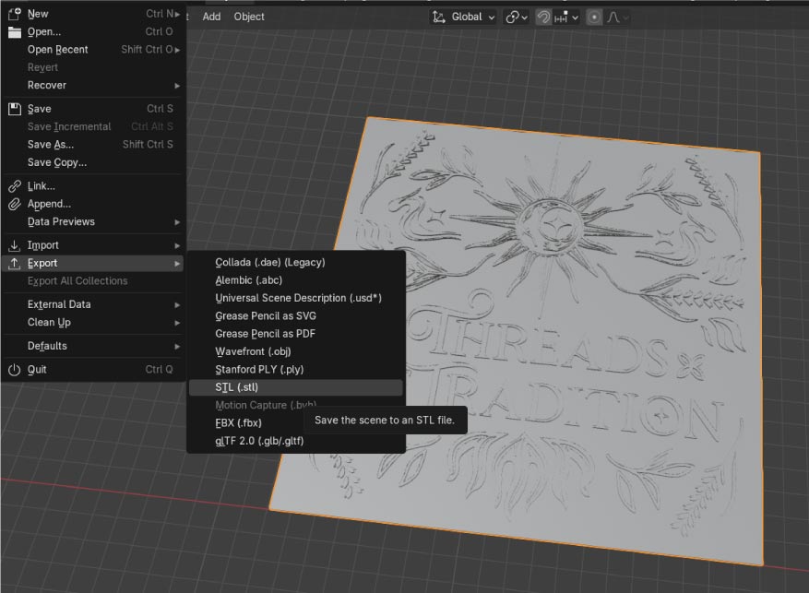Open the Add menu in the header
The width and height of the screenshot is (809, 593).
coord(211,17)
